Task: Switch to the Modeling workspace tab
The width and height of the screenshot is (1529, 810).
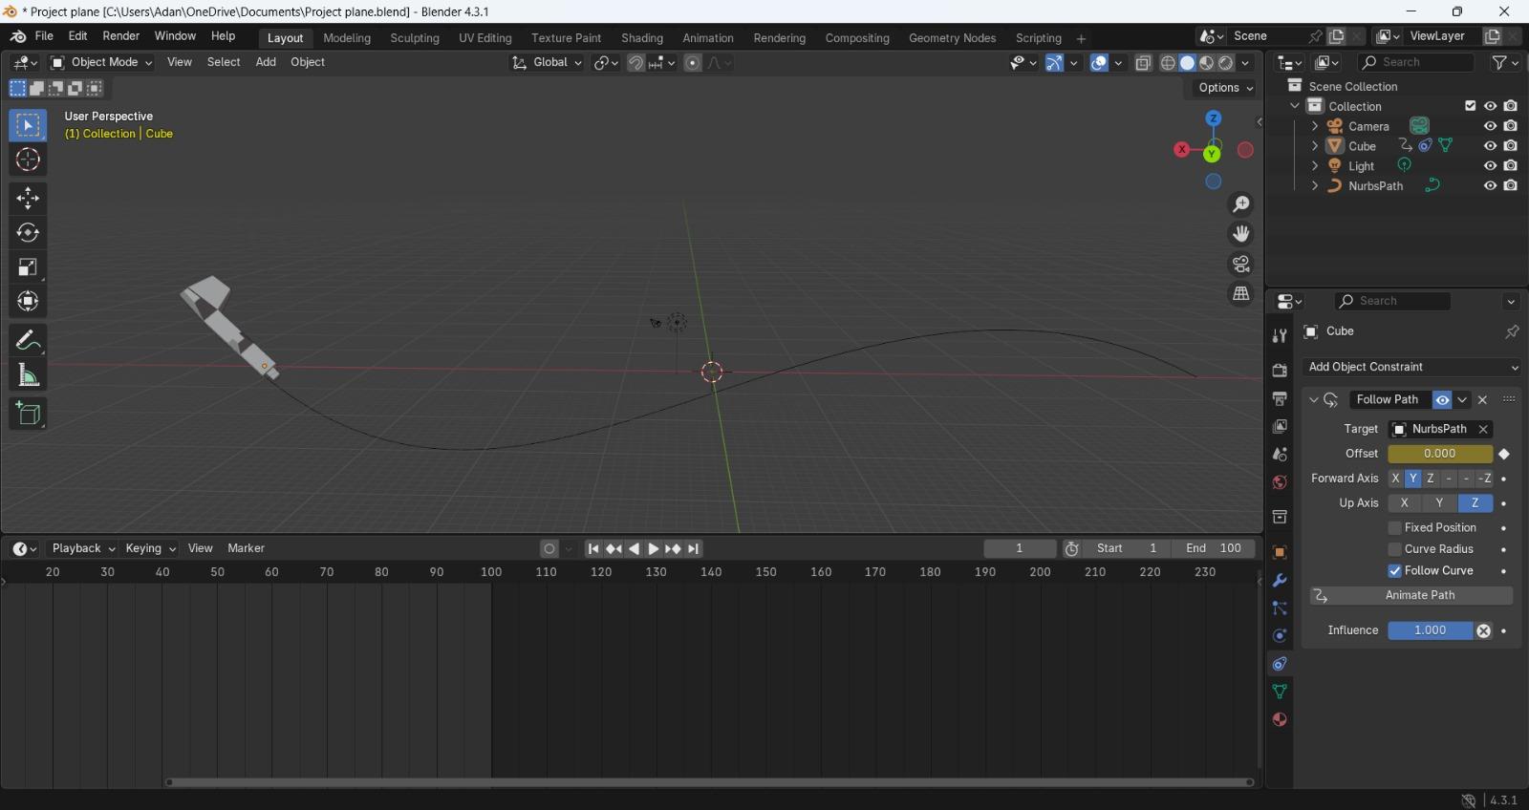Action: (347, 38)
